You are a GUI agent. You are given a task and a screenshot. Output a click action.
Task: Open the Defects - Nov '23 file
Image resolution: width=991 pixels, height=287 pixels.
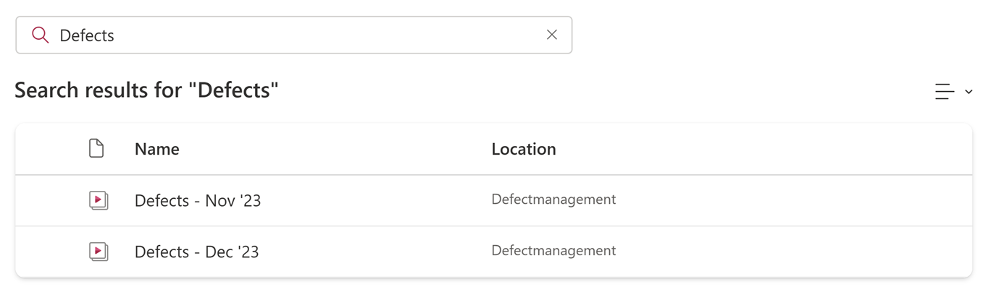point(198,200)
